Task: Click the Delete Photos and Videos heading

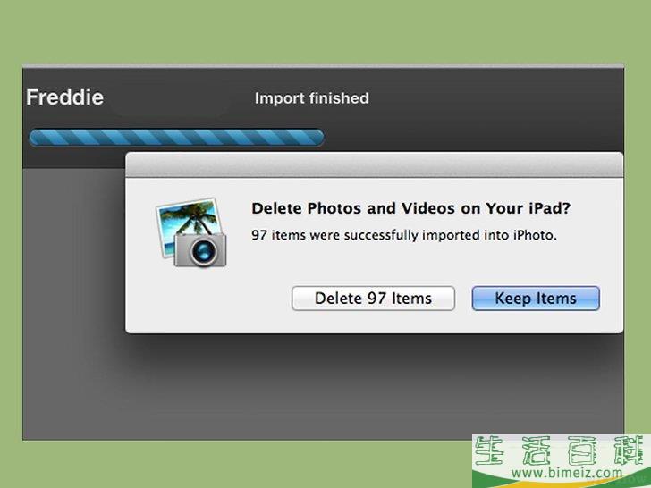Action: pos(411,208)
